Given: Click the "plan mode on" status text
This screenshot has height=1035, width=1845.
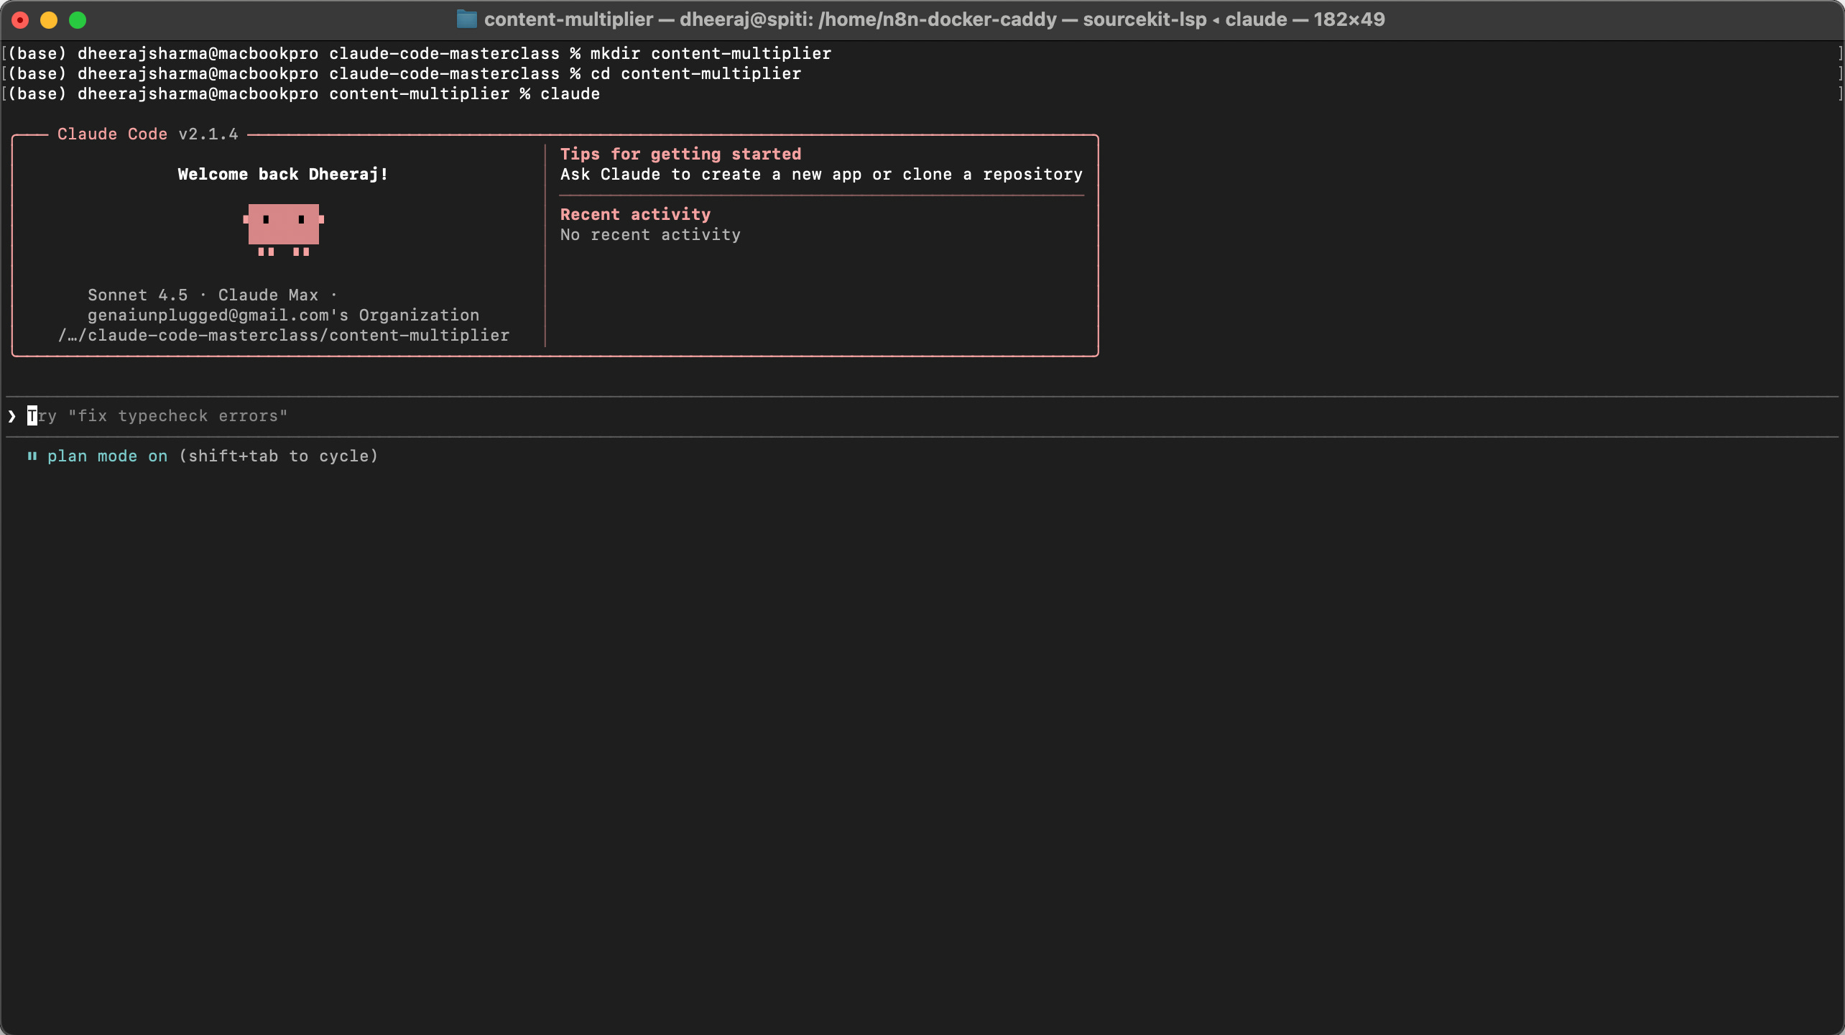Looking at the screenshot, I should pyautogui.click(x=107, y=456).
